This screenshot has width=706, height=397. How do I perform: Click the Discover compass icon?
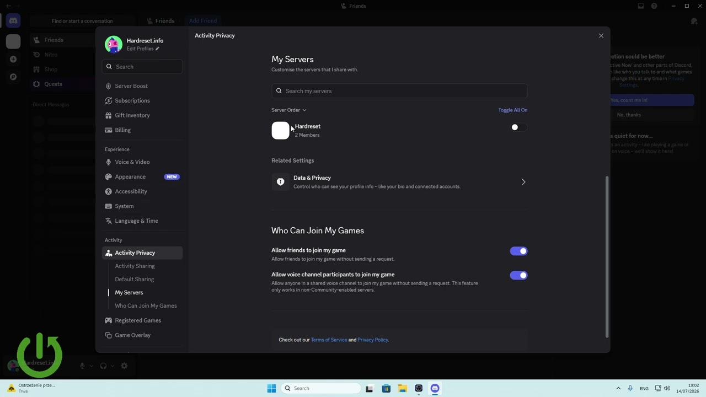13,77
